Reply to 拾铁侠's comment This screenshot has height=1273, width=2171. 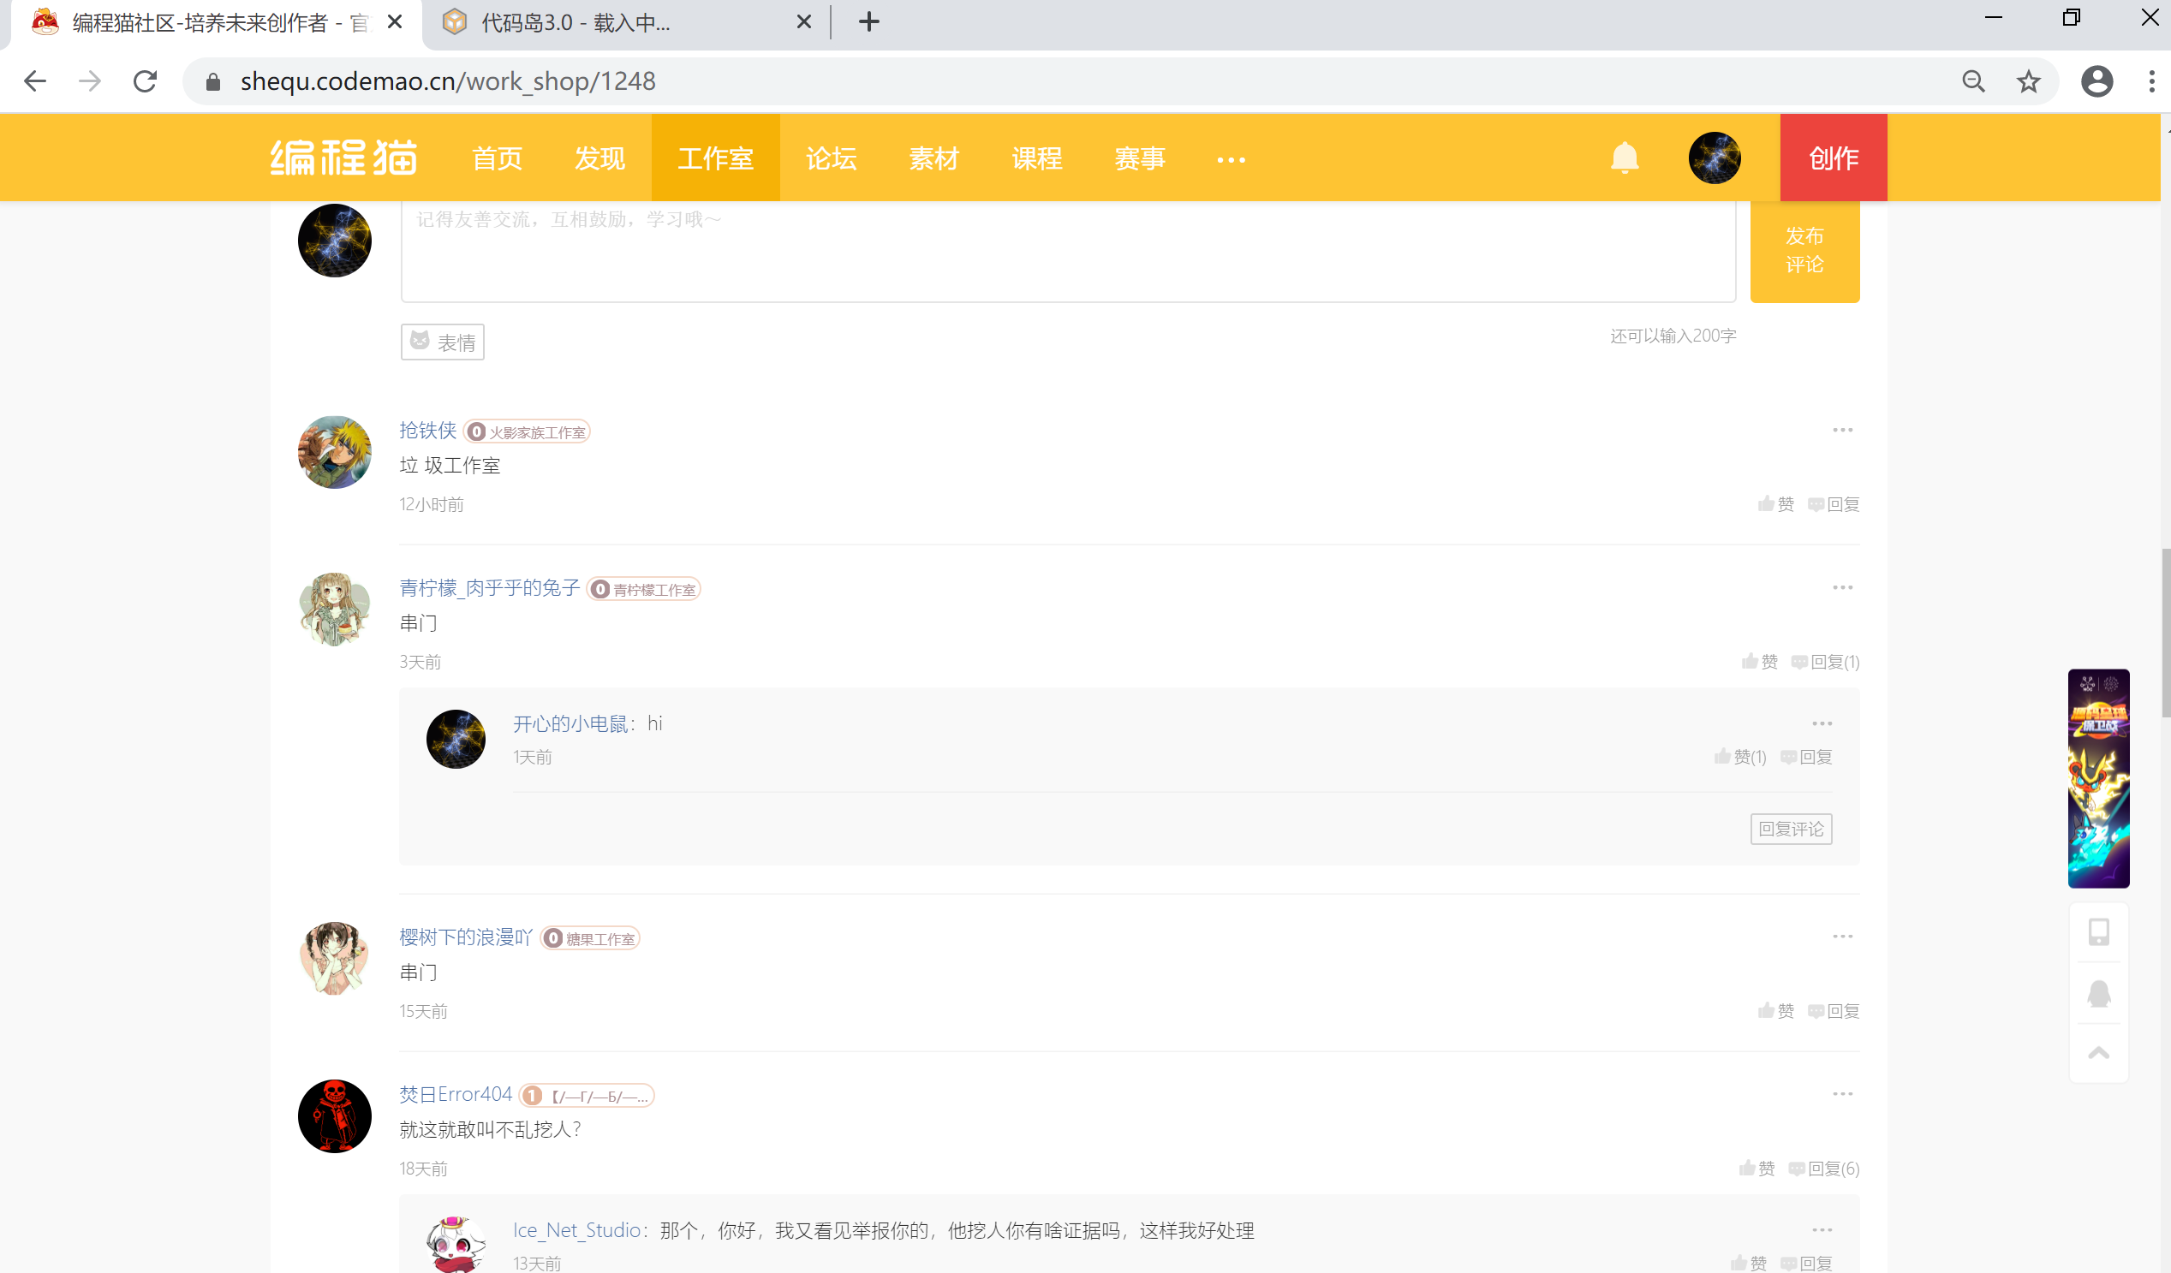(1834, 504)
